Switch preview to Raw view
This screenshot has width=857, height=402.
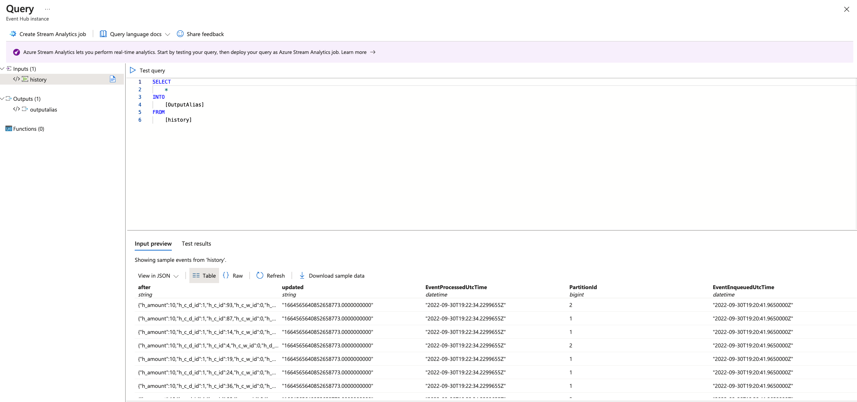(233, 276)
